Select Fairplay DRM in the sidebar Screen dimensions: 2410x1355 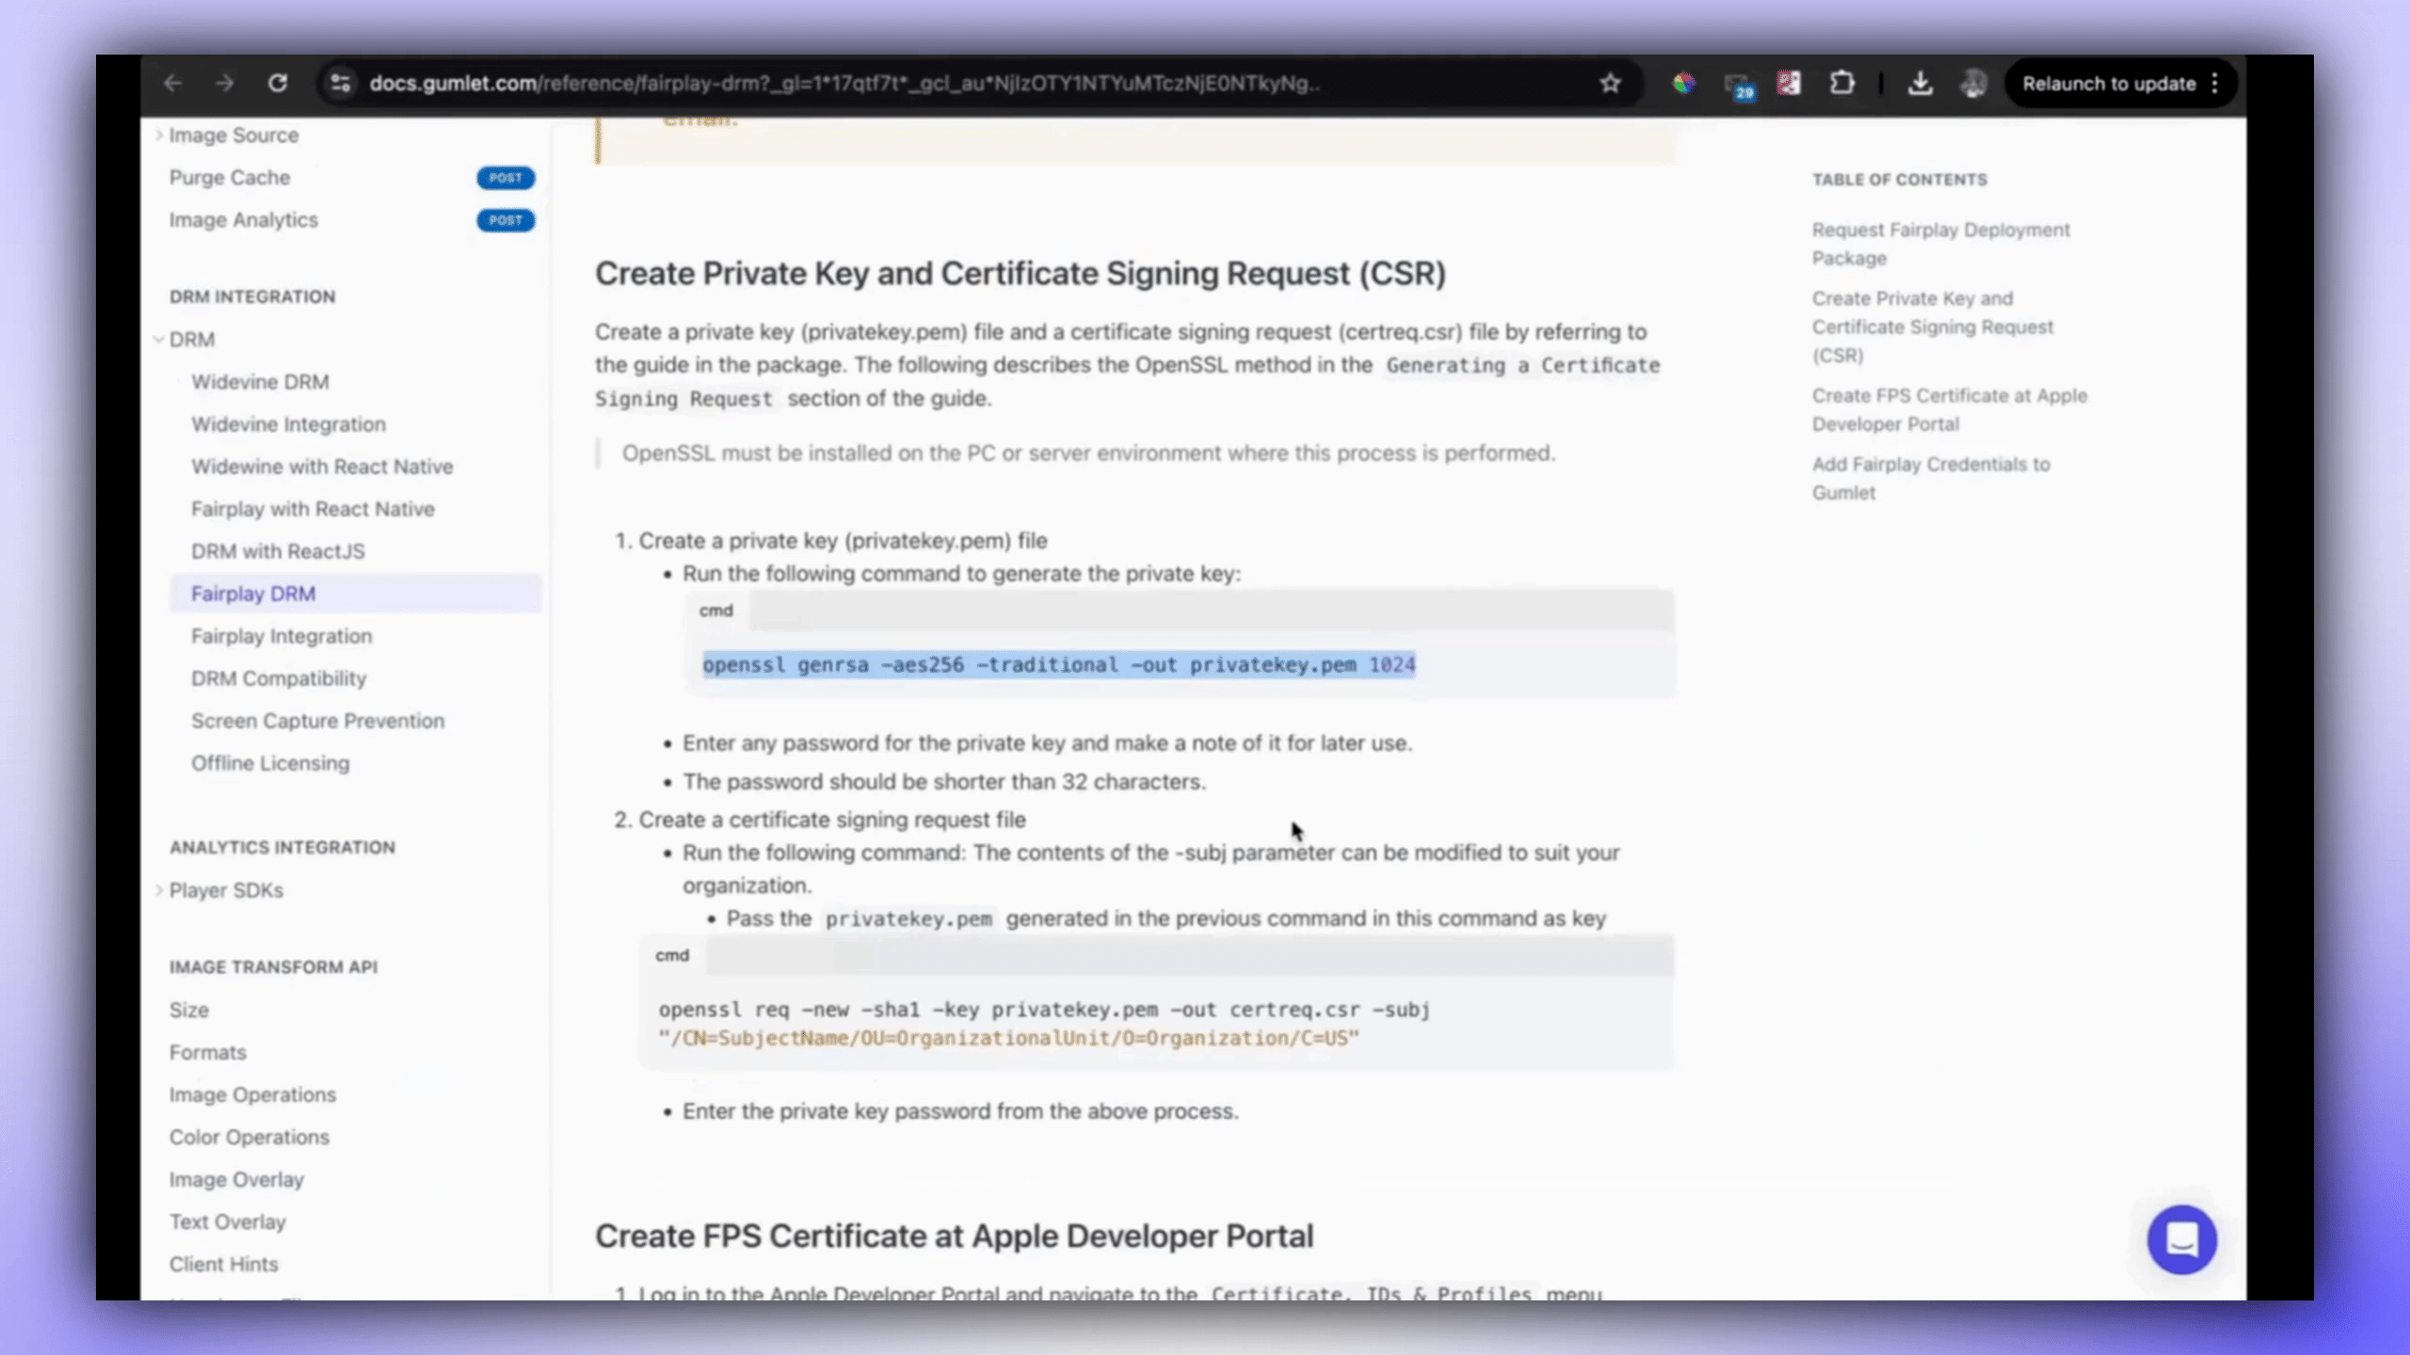click(253, 593)
